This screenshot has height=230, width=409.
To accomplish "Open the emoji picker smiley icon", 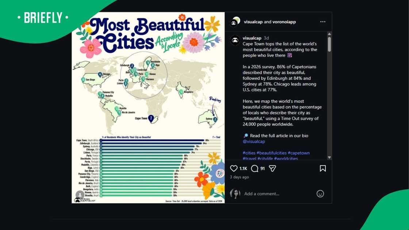I will (x=320, y=193).
